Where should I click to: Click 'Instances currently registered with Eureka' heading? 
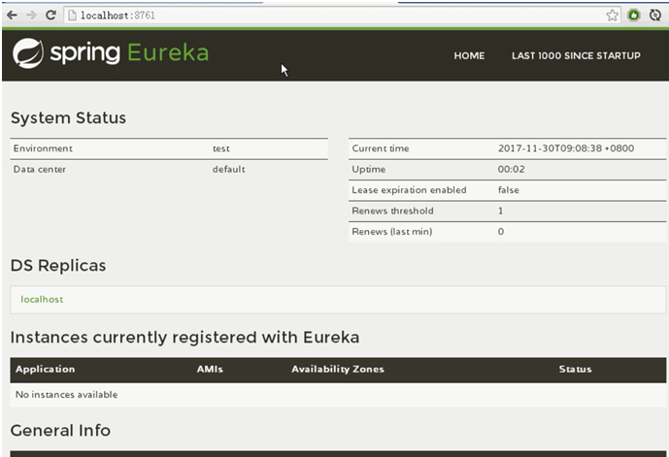point(184,338)
